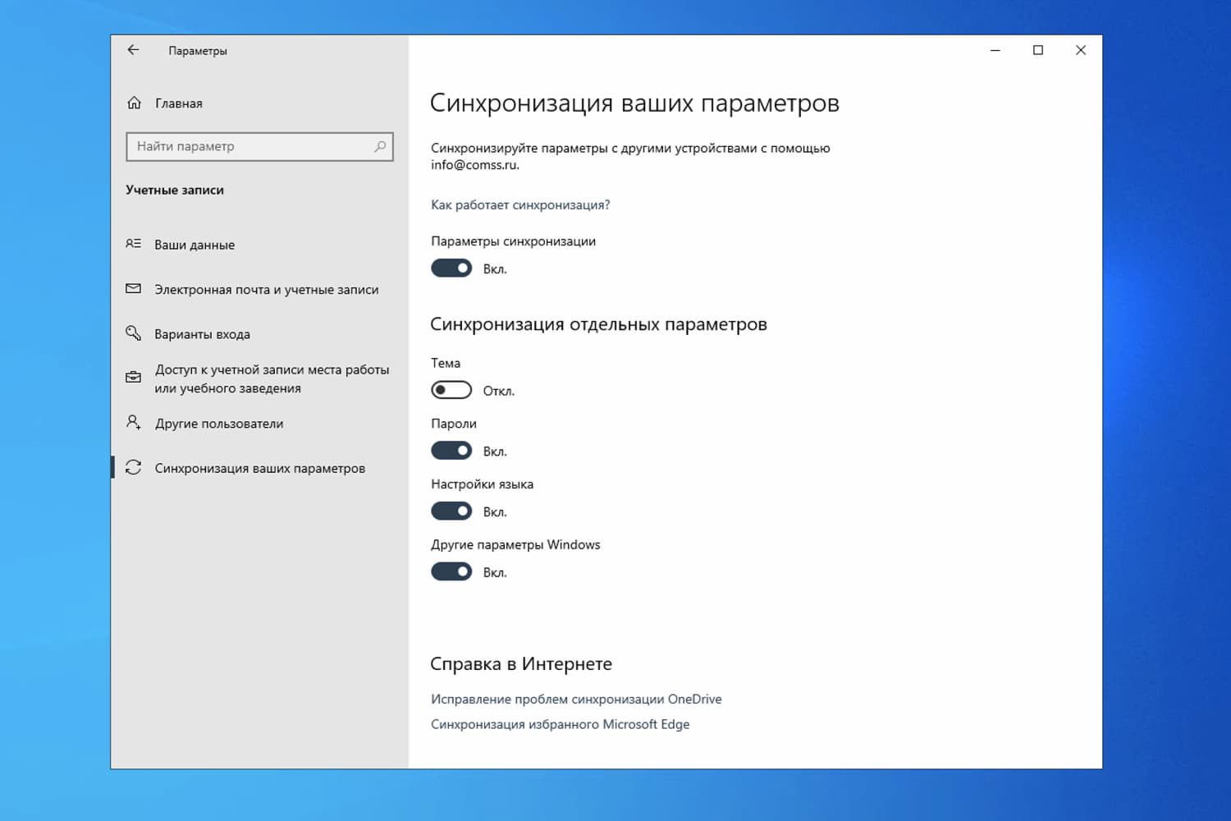
Task: Click the briefcase work access icon
Action: (133, 378)
